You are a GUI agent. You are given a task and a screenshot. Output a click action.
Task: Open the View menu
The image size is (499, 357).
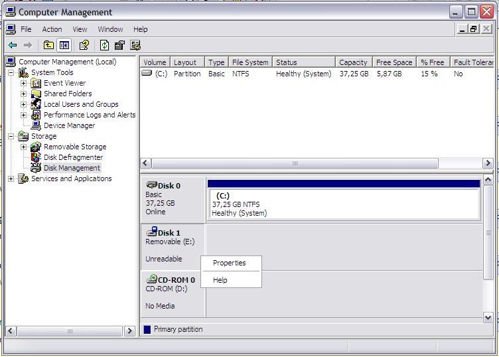tap(80, 29)
